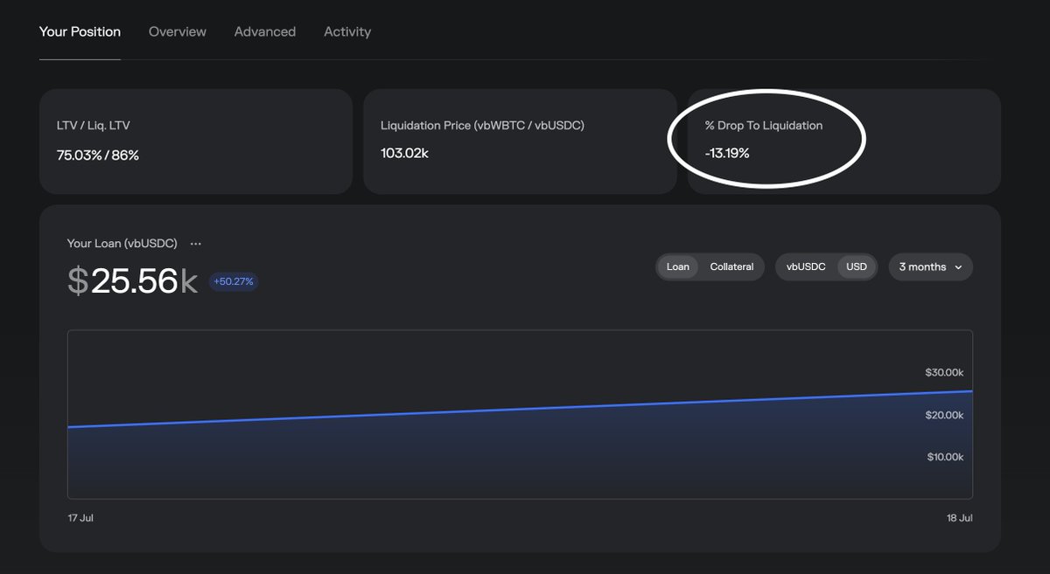Click the LTV / Liq. LTV label
1050x574 pixels.
(94, 125)
